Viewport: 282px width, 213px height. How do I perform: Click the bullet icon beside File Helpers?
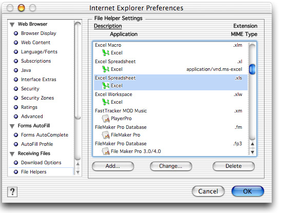(x=16, y=172)
